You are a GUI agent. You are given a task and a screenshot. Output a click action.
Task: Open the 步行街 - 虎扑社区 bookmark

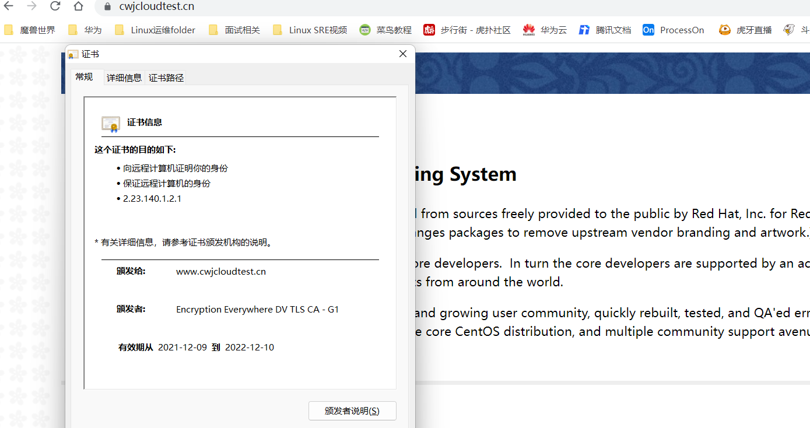(467, 30)
